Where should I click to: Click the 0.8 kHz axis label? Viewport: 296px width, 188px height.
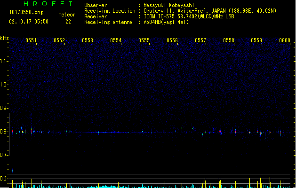click(4, 132)
